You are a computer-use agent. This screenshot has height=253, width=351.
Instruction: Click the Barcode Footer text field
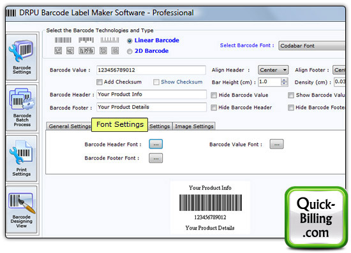pyautogui.click(x=151, y=107)
